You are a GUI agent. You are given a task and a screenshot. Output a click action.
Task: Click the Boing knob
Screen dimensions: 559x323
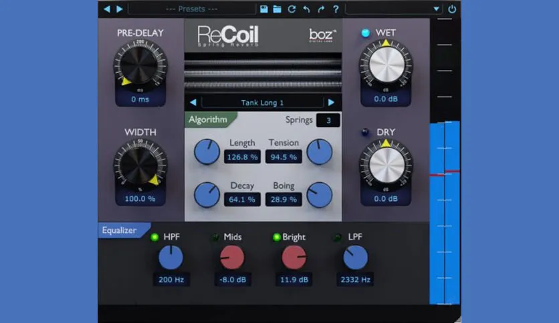320,195
